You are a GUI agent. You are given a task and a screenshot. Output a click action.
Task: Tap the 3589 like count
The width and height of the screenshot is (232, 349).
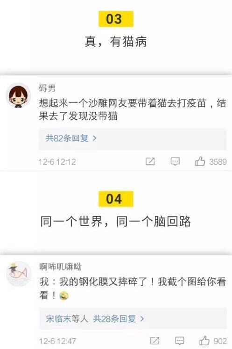pyautogui.click(x=218, y=162)
